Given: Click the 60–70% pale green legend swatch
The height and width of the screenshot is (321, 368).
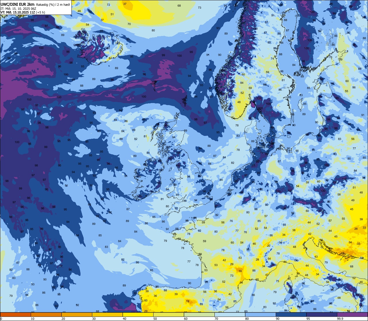Looking at the screenshot, I should (199, 315).
